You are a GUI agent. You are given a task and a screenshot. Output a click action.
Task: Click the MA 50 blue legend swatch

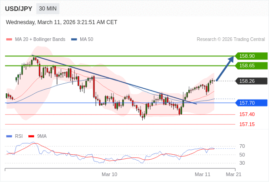click(x=74, y=40)
